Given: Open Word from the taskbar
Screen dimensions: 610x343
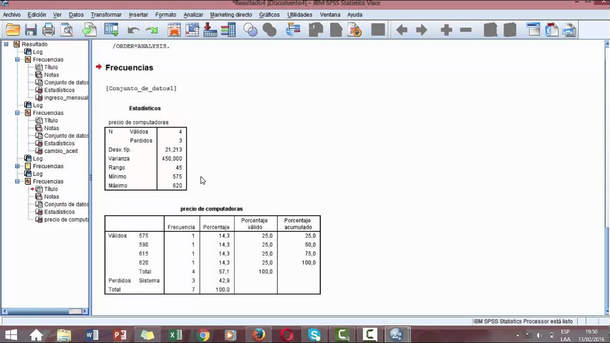Looking at the screenshot, I should point(92,335).
